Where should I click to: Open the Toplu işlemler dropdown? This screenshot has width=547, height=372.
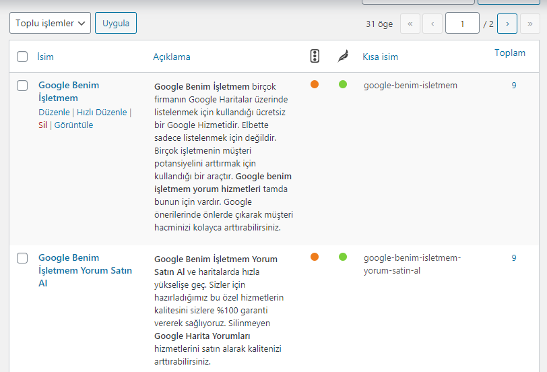point(50,23)
